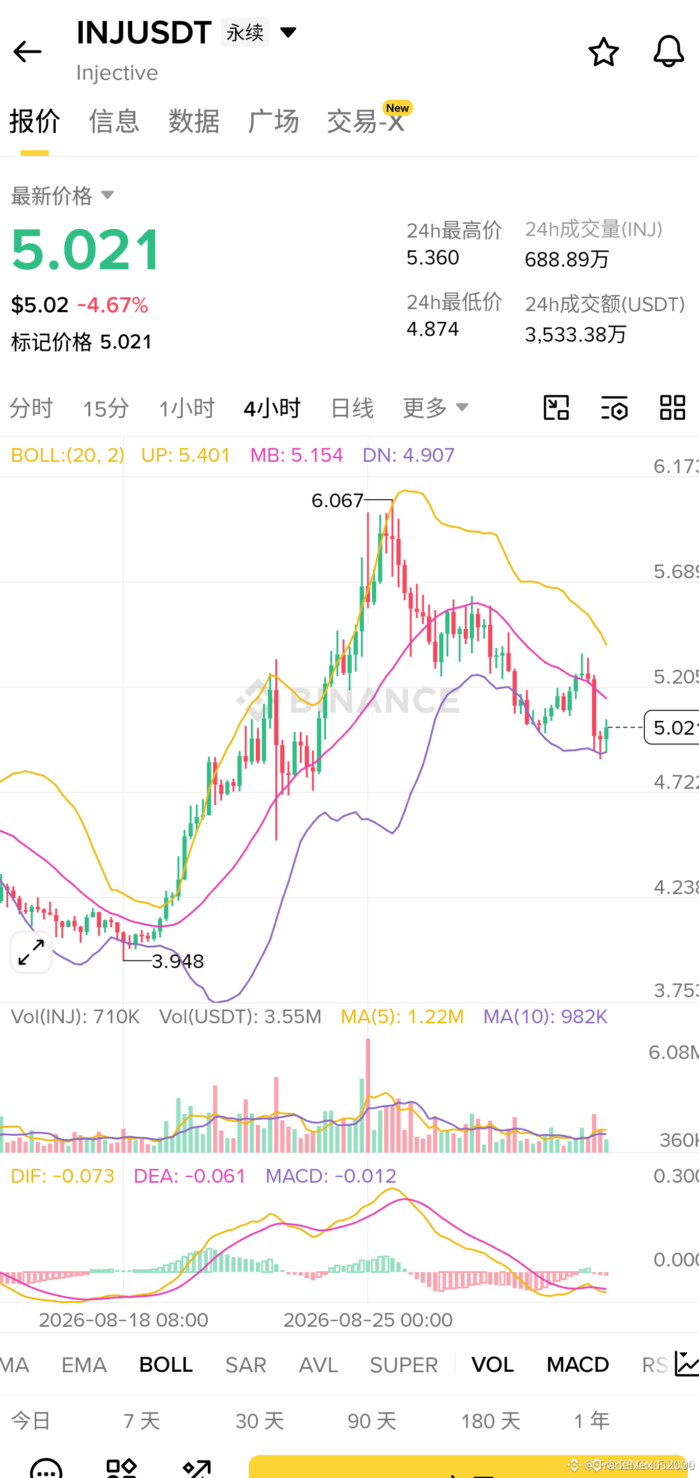Image resolution: width=699 pixels, height=1478 pixels.
Task: Open chart settings icon with gear
Action: point(614,408)
